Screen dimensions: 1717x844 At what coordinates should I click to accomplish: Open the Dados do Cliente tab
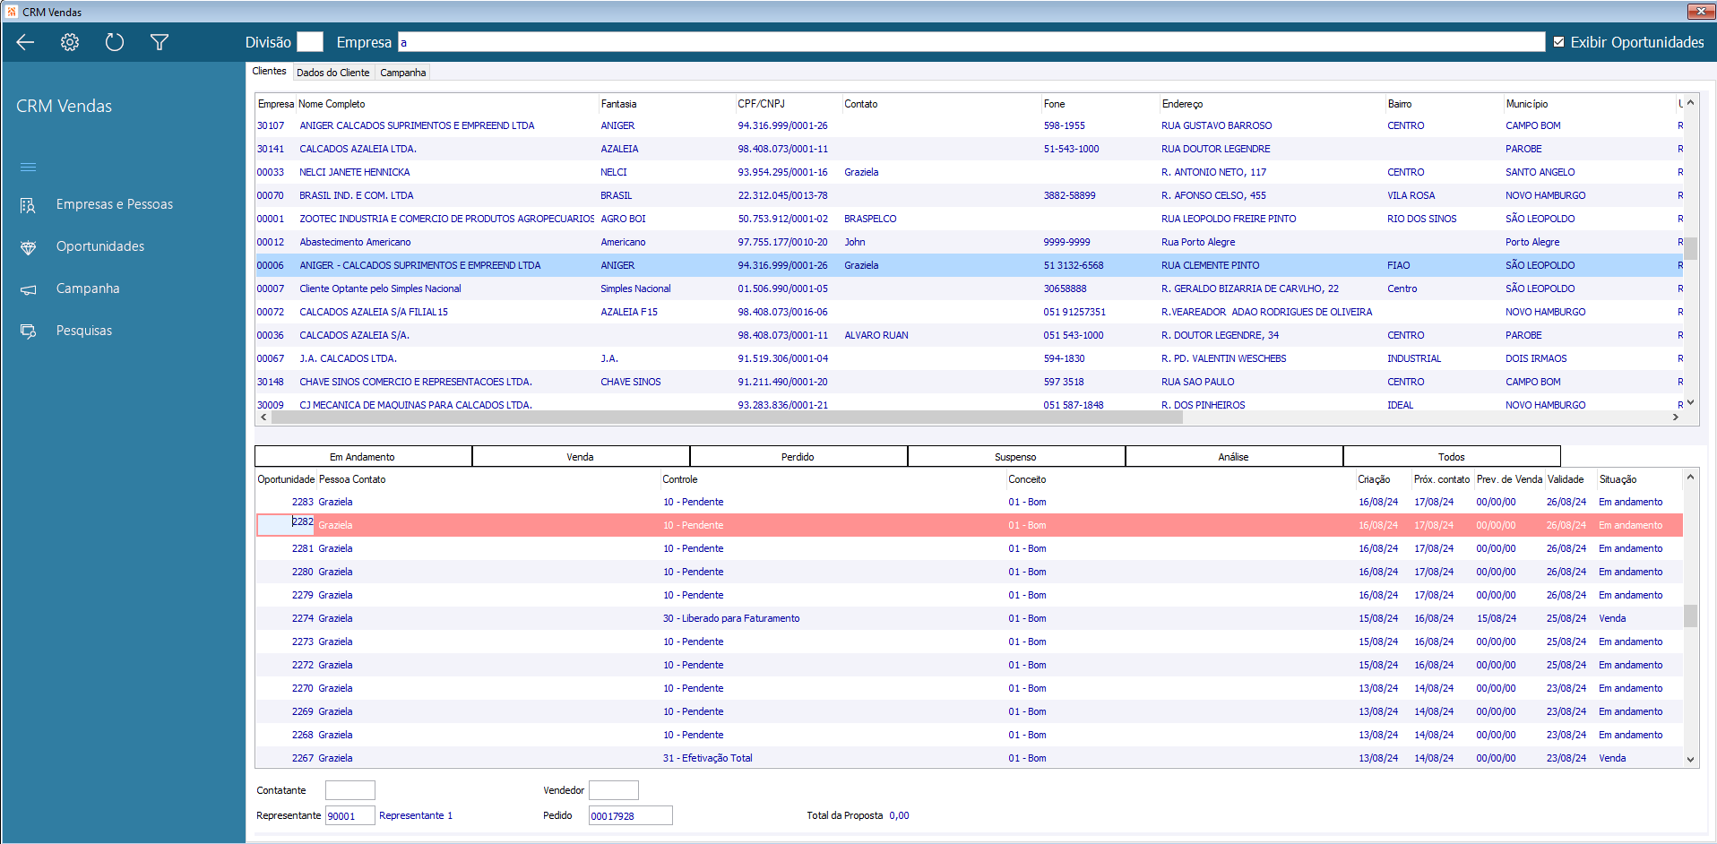click(x=332, y=73)
